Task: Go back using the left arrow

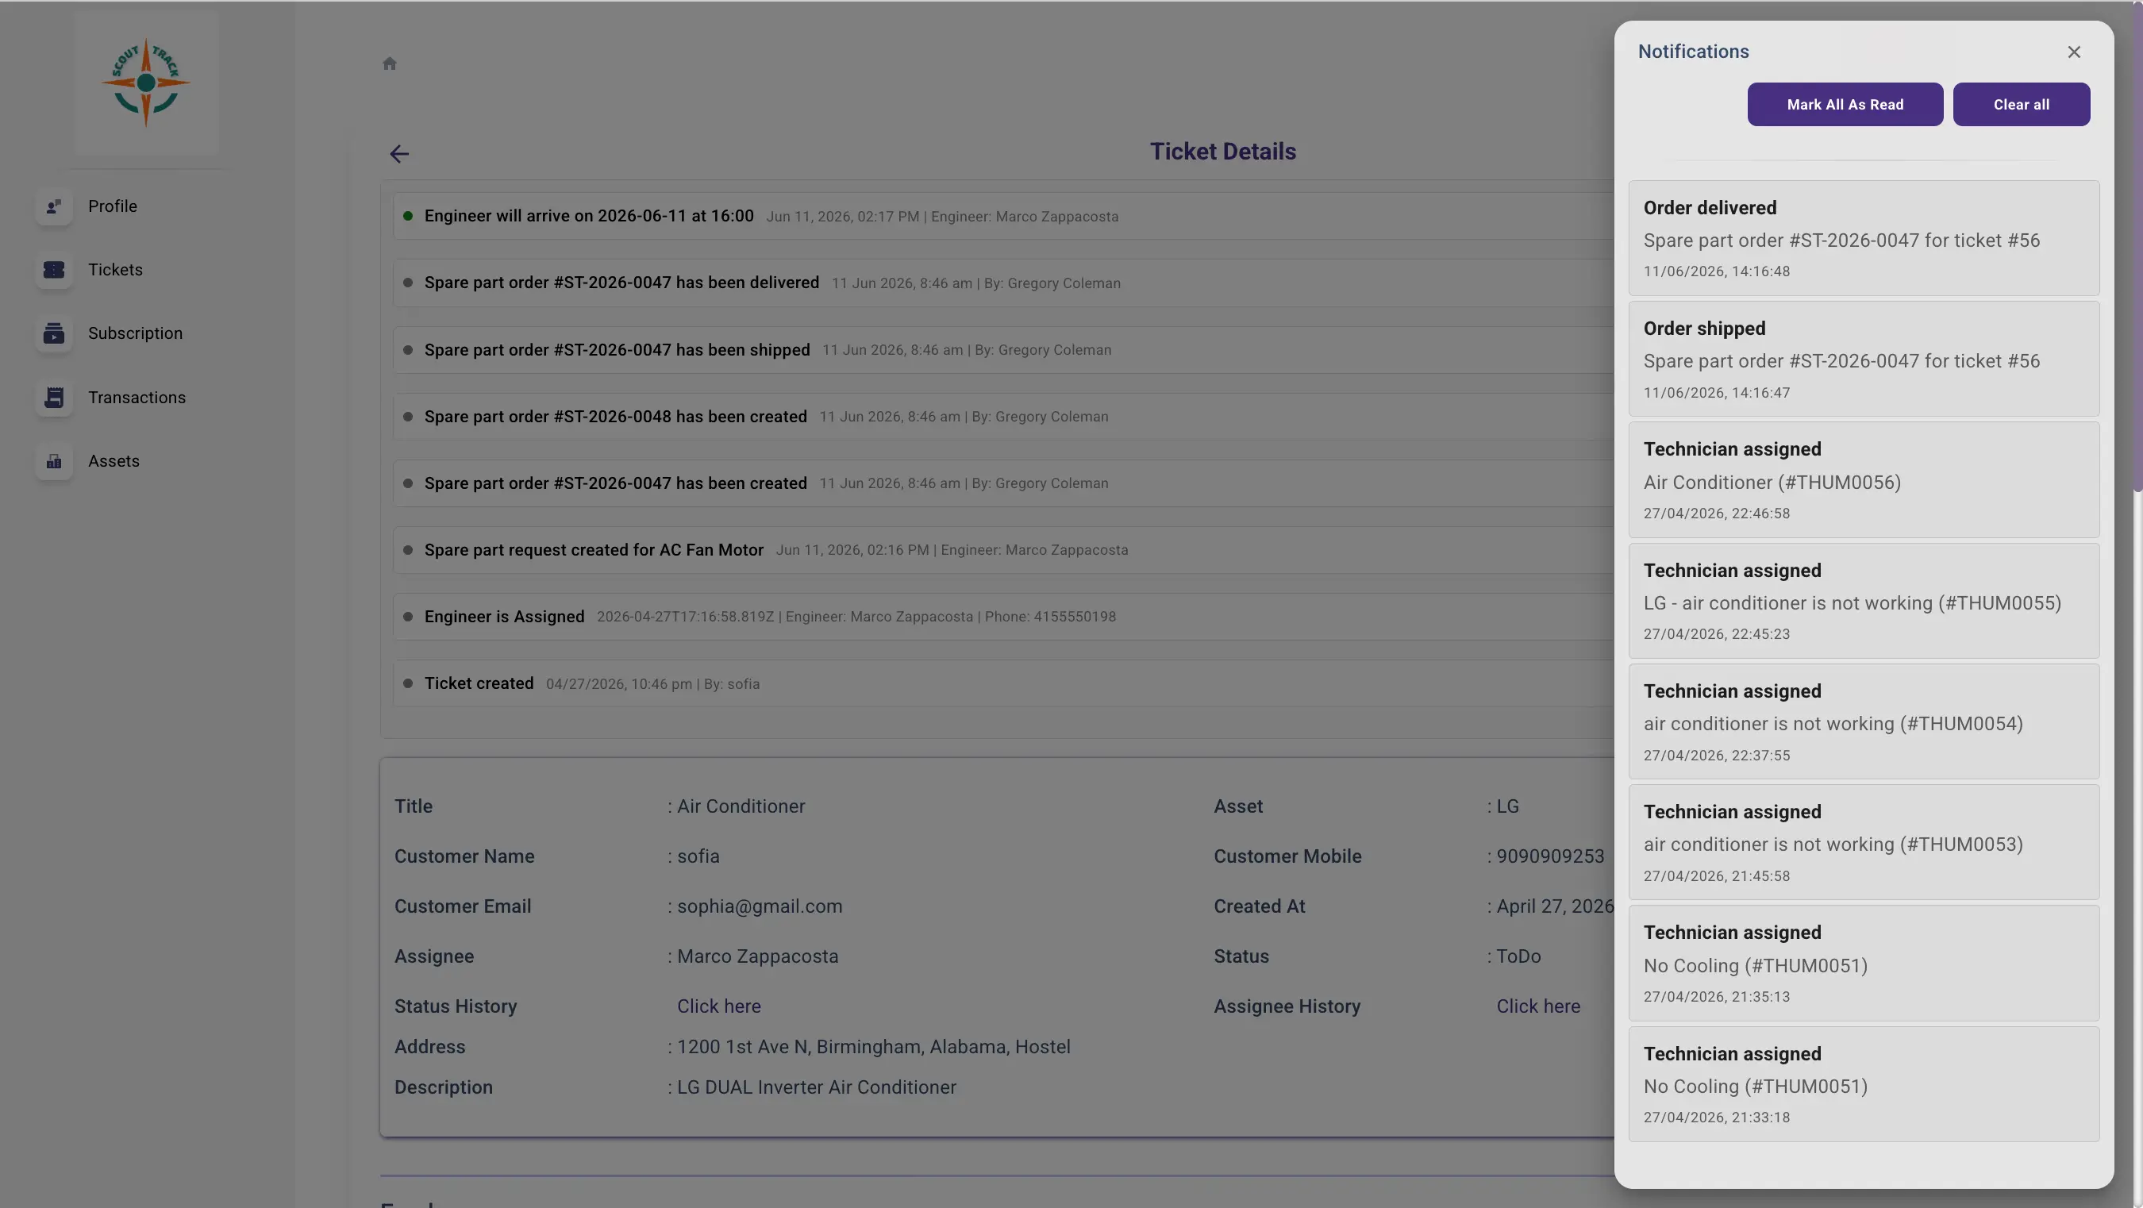Action: (399, 154)
